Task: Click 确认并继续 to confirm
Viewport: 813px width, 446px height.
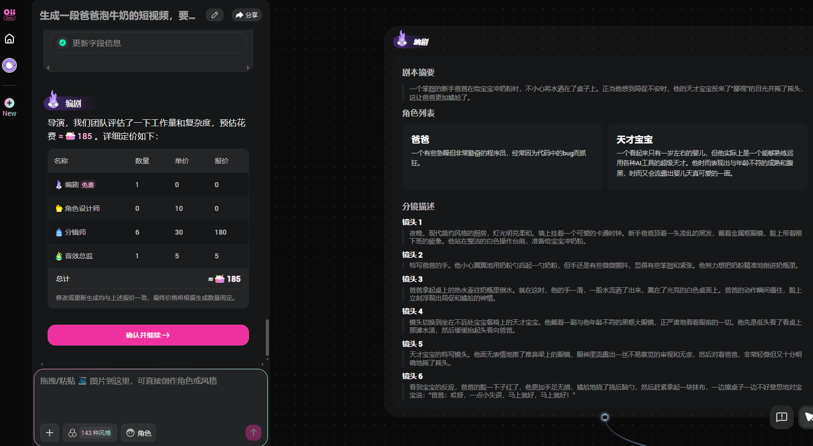Action: tap(148, 335)
